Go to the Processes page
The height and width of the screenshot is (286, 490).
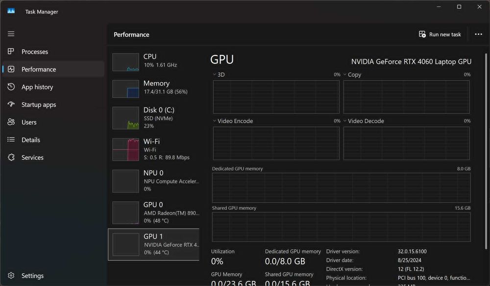coord(53,52)
